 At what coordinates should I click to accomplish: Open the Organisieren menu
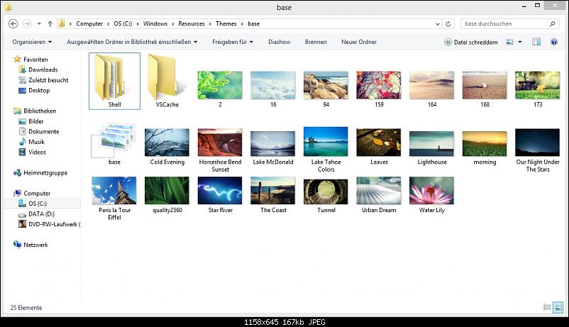(x=32, y=42)
